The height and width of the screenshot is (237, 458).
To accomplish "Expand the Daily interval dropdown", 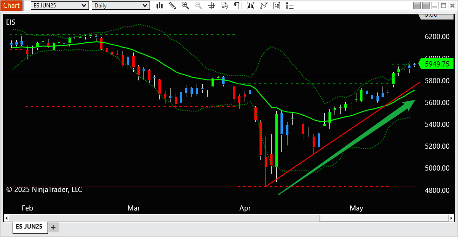I will 121,6.
